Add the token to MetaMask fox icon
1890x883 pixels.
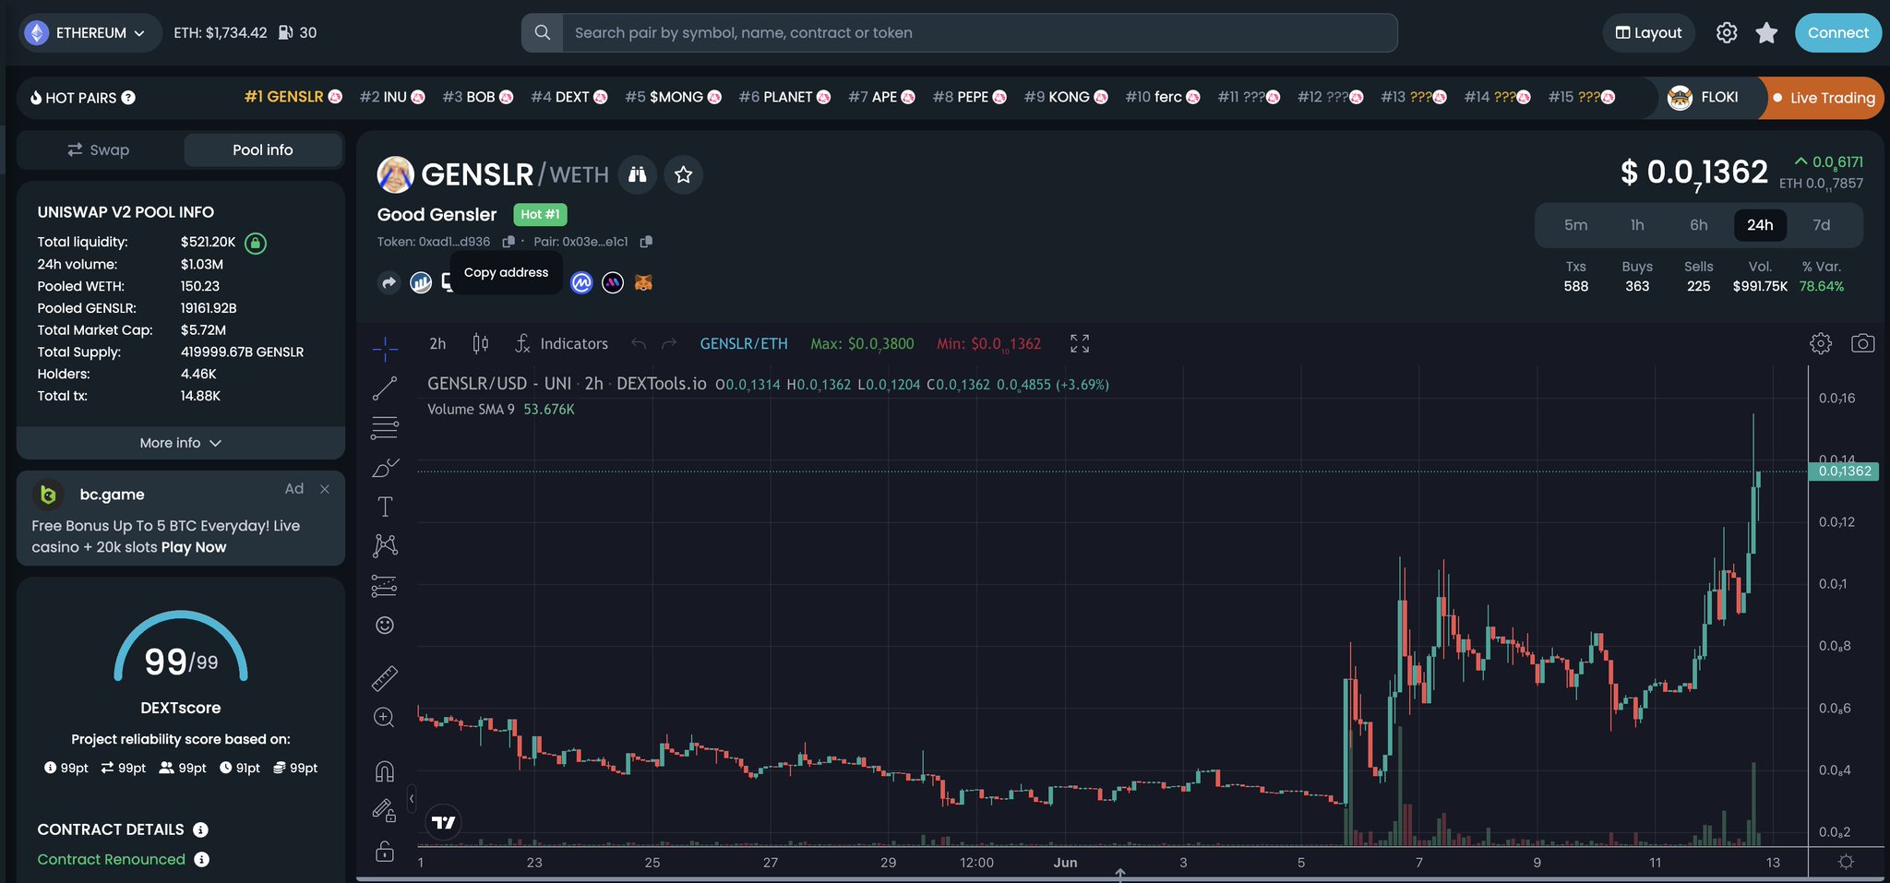[x=643, y=282]
